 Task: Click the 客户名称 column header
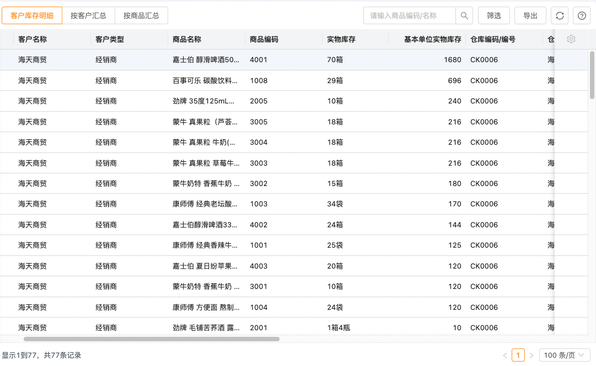pyautogui.click(x=33, y=39)
